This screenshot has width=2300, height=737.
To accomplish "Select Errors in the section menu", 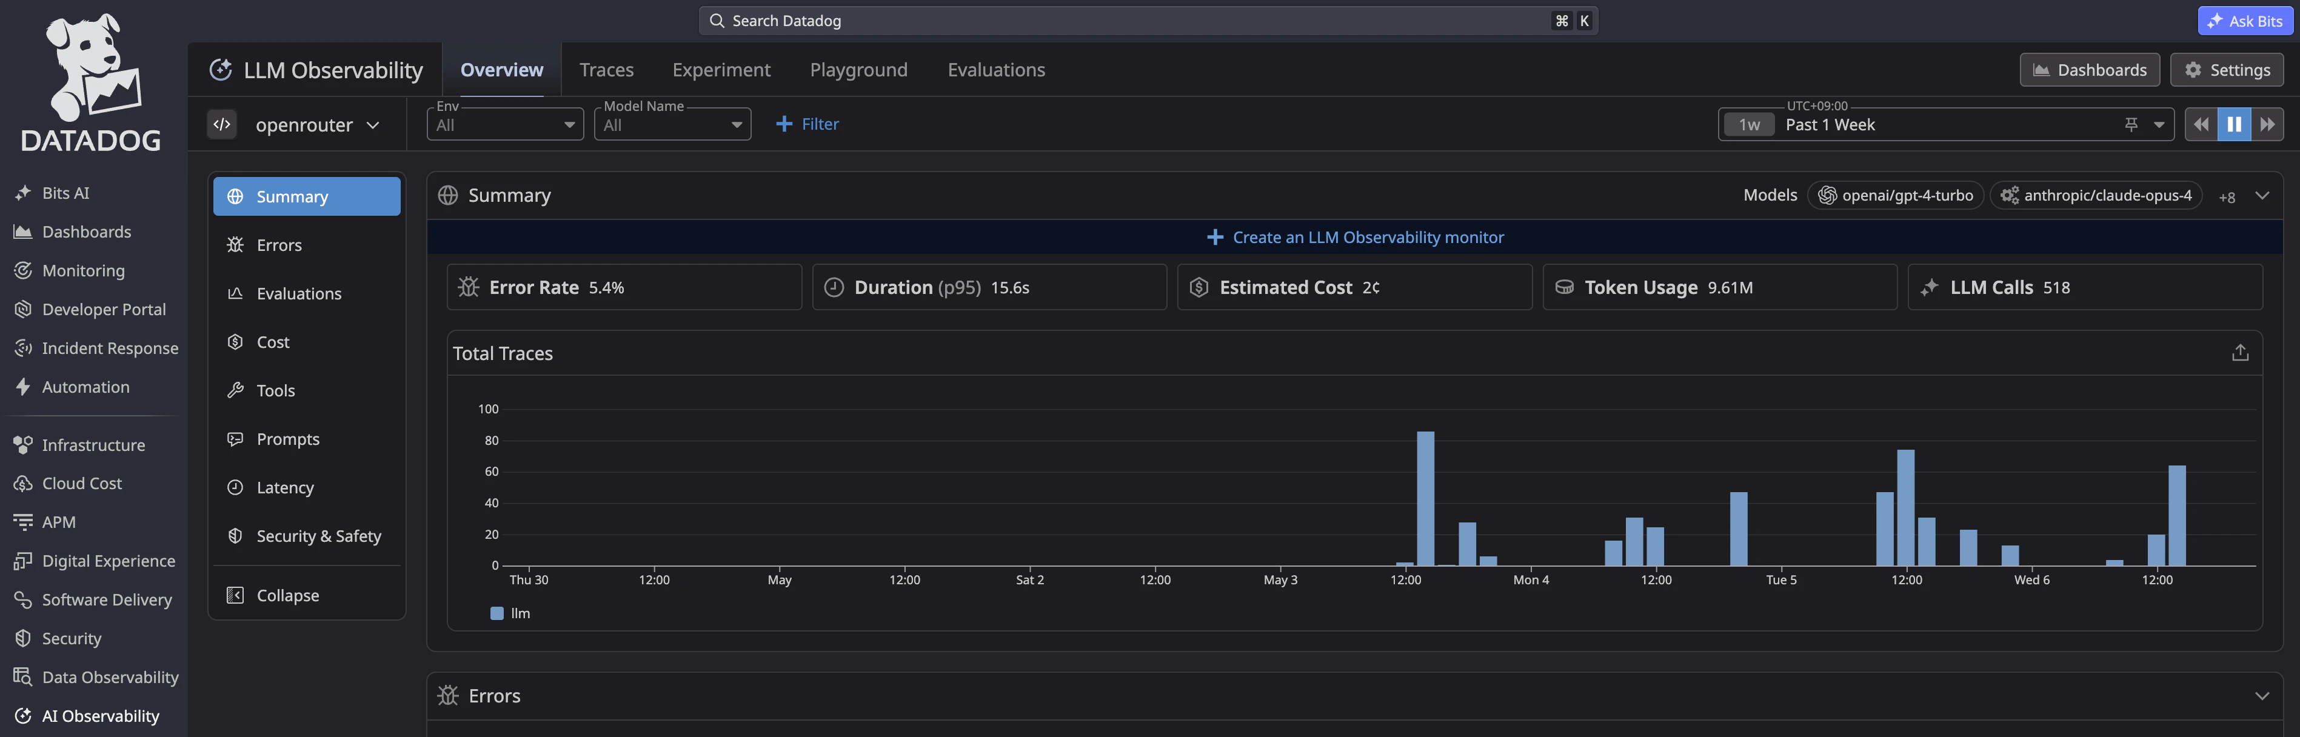I will 306,244.
